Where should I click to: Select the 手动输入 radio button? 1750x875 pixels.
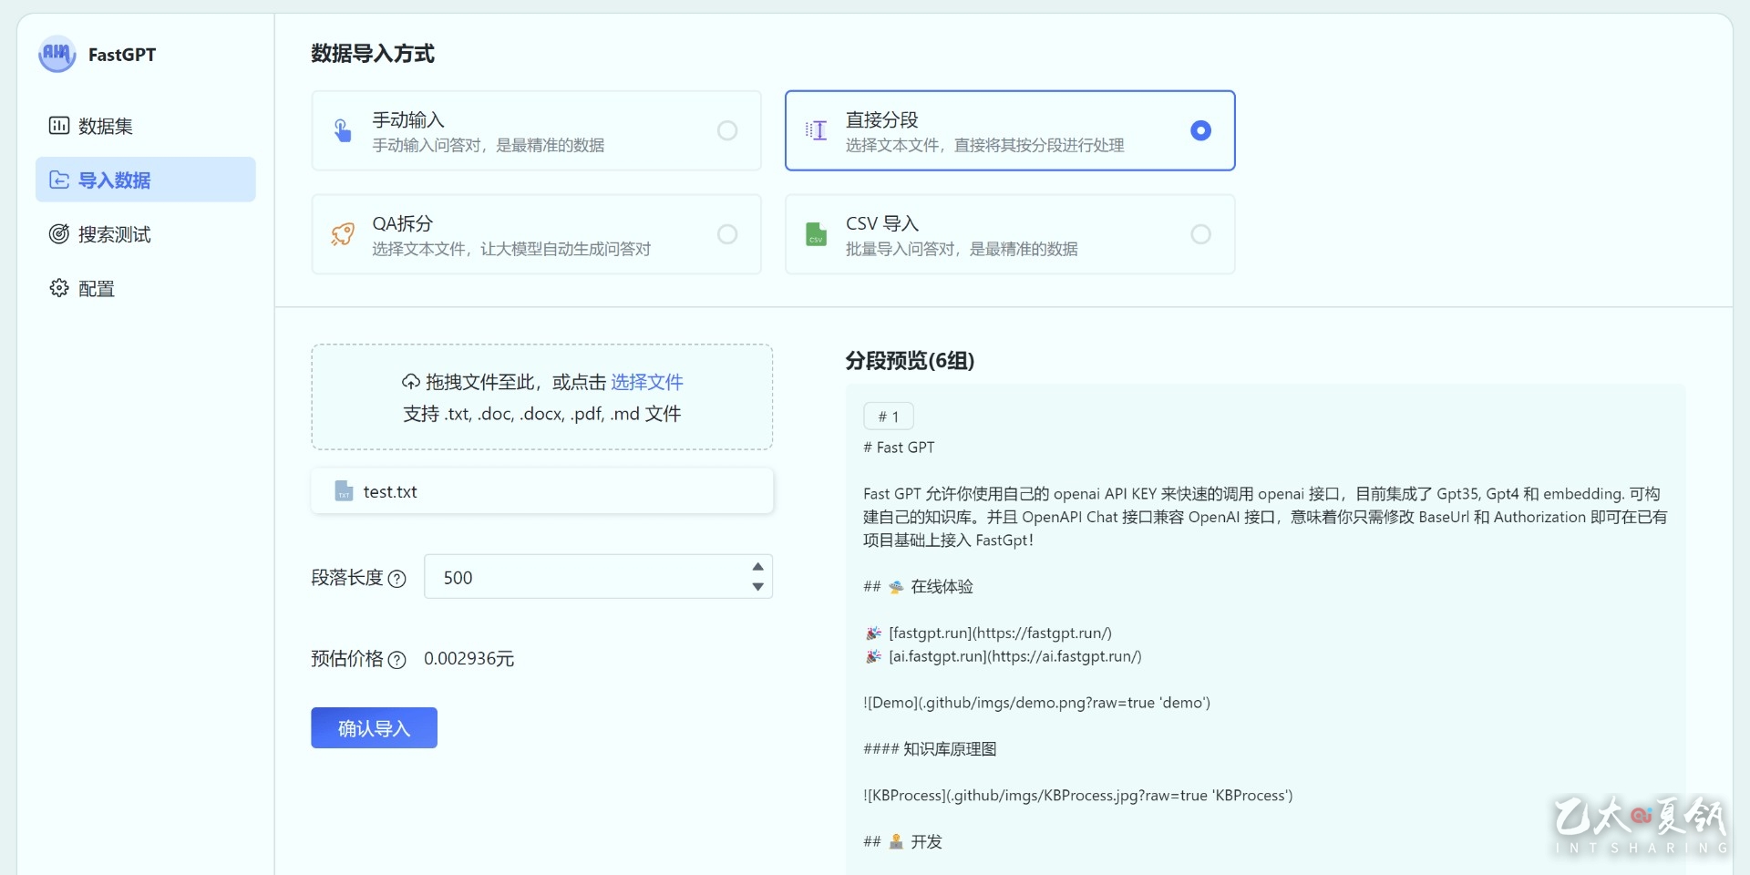point(727,130)
